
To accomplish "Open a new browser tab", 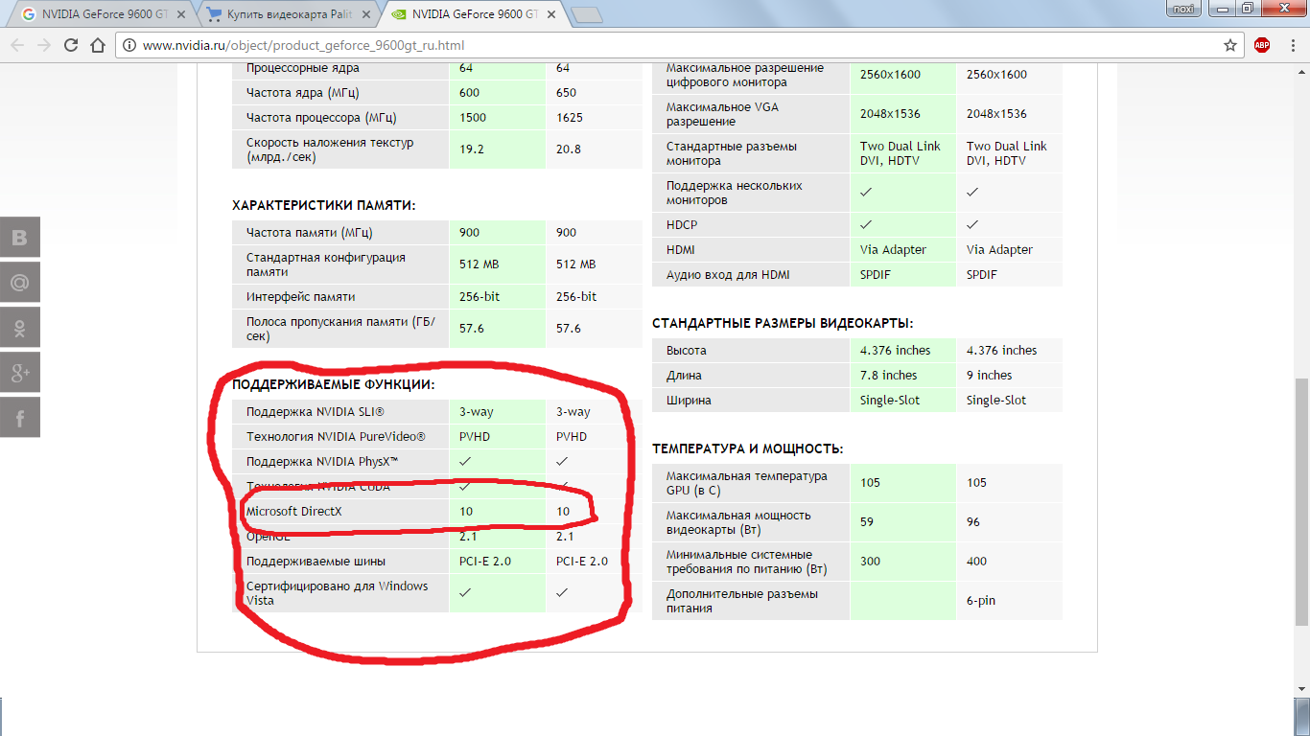I will pos(586,14).
